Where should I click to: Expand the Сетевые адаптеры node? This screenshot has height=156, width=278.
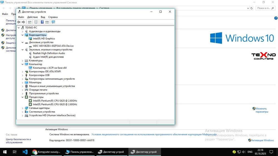(23, 108)
